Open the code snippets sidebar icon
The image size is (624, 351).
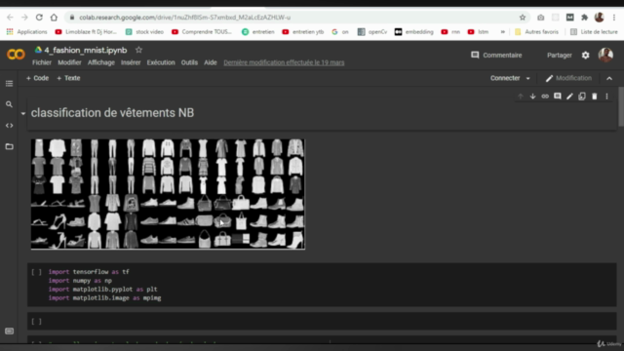[x=9, y=126]
